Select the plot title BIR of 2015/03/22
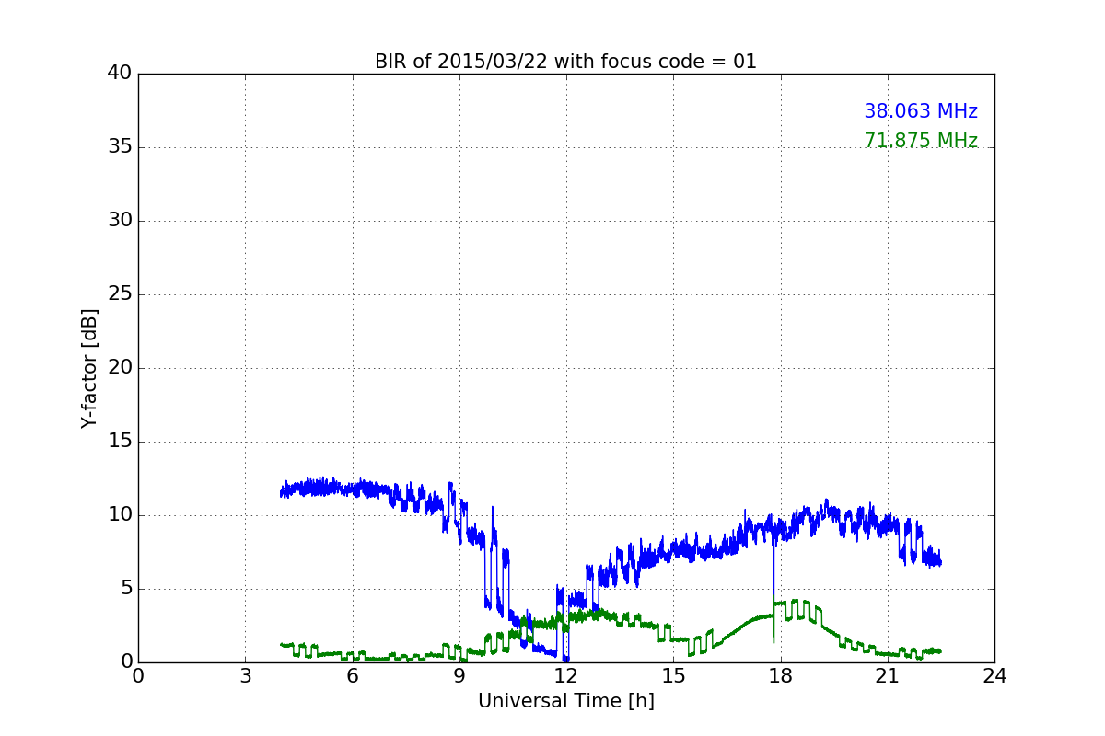This screenshot has height=736, width=1105. coord(565,62)
